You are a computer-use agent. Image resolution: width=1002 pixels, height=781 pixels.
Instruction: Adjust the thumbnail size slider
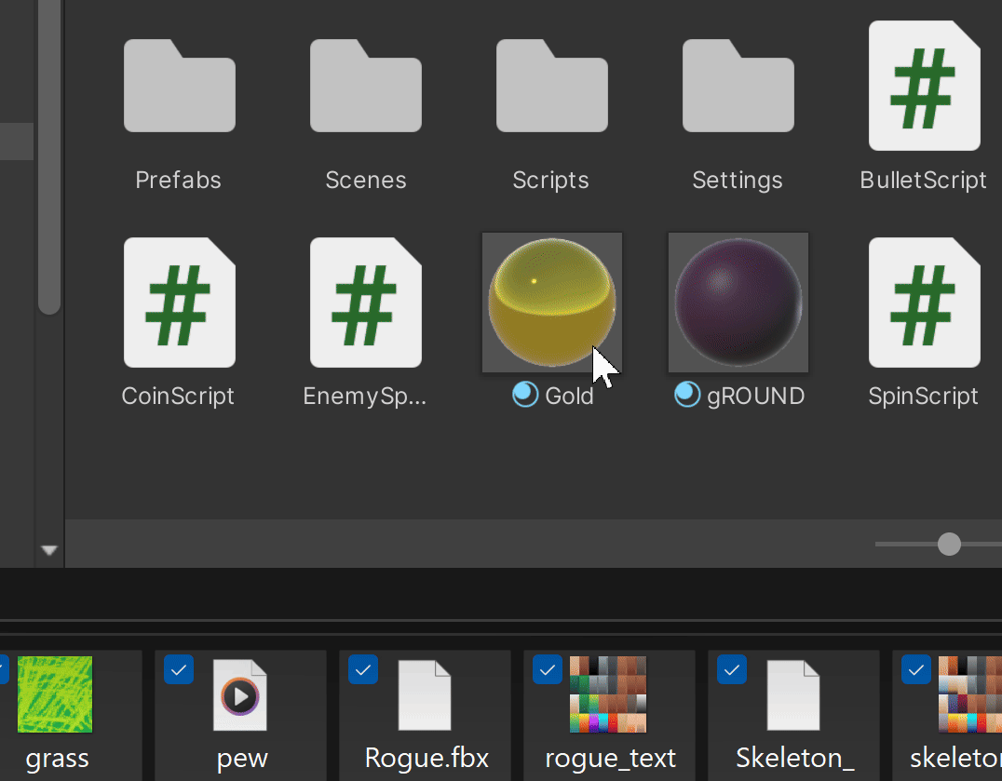click(x=948, y=544)
